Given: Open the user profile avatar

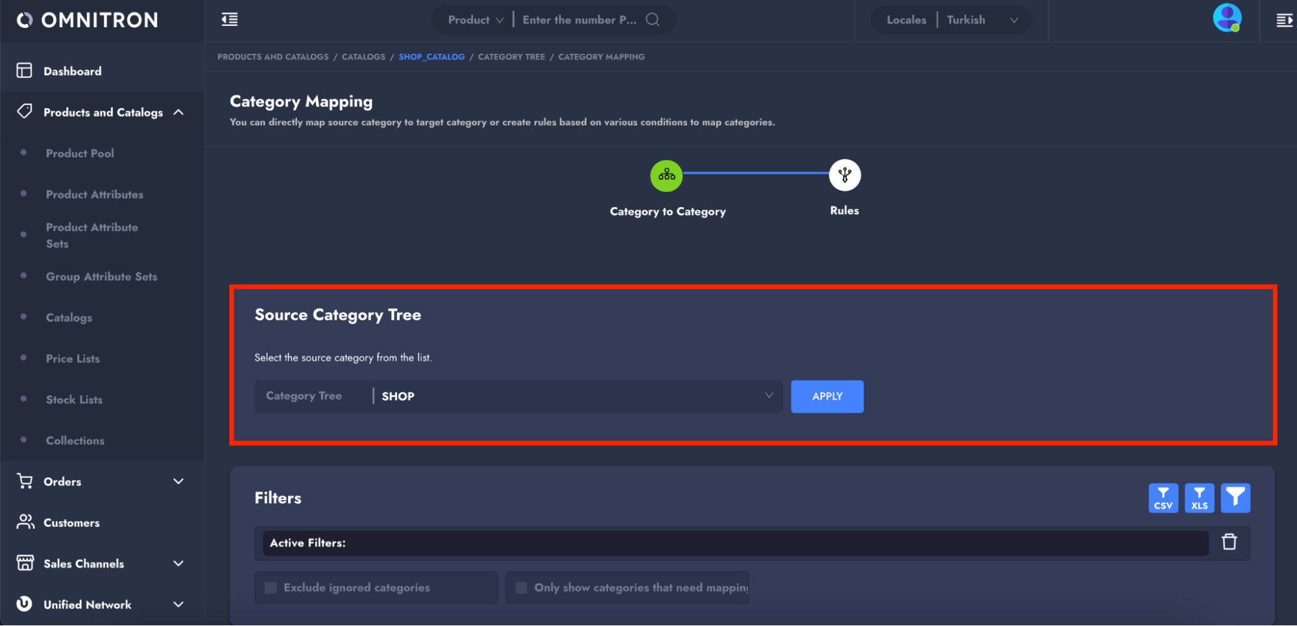Looking at the screenshot, I should coord(1226,18).
